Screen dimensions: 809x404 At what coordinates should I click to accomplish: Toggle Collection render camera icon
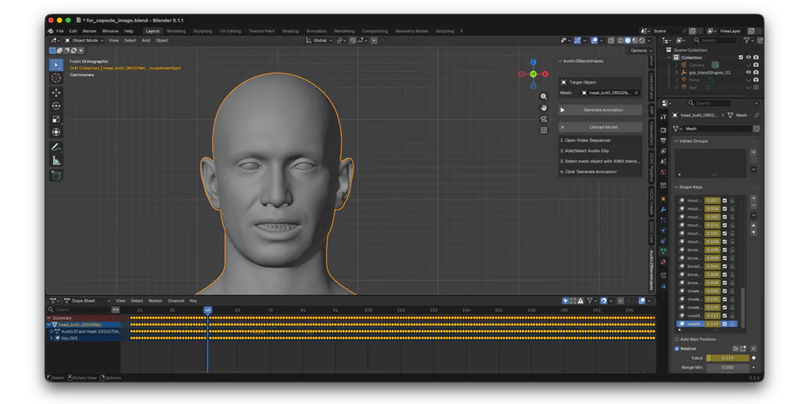point(756,57)
